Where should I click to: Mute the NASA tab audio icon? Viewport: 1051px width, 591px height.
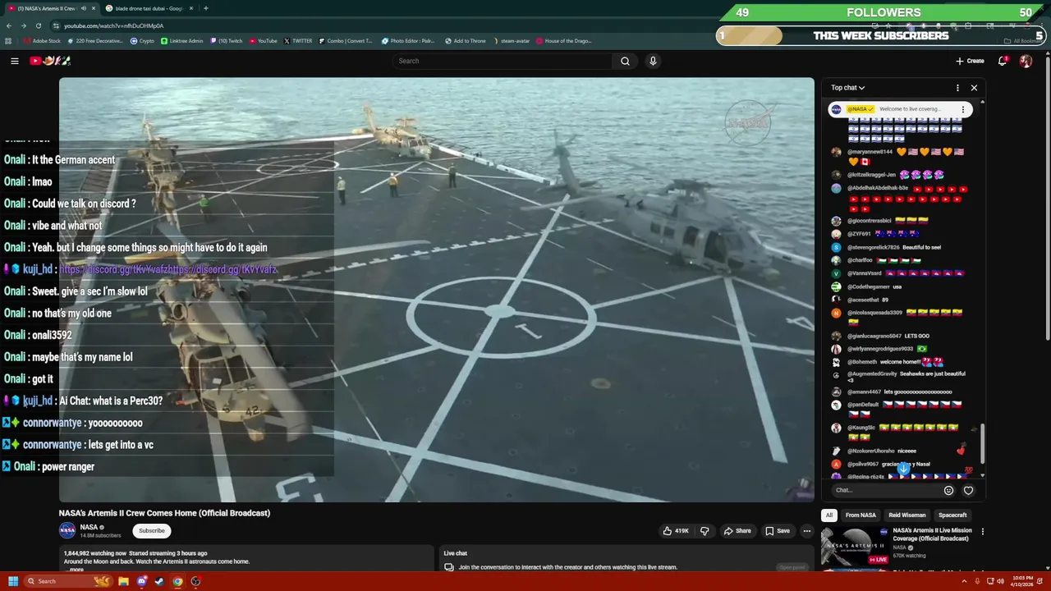(x=83, y=8)
